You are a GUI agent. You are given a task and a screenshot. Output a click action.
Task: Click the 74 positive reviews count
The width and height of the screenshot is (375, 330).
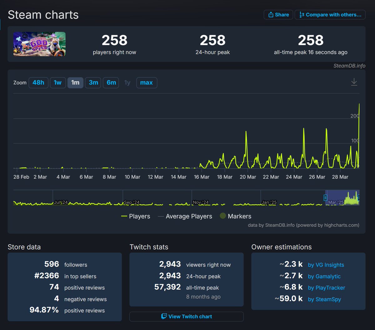(54, 287)
